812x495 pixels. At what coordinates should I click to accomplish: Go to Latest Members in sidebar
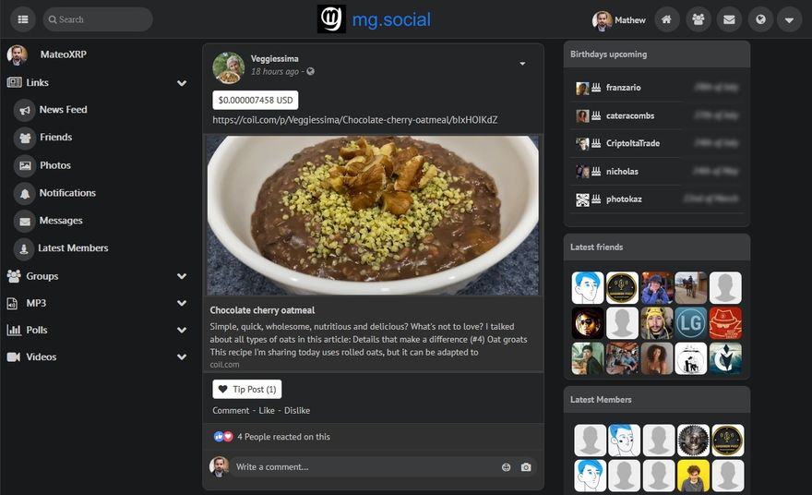coord(73,248)
